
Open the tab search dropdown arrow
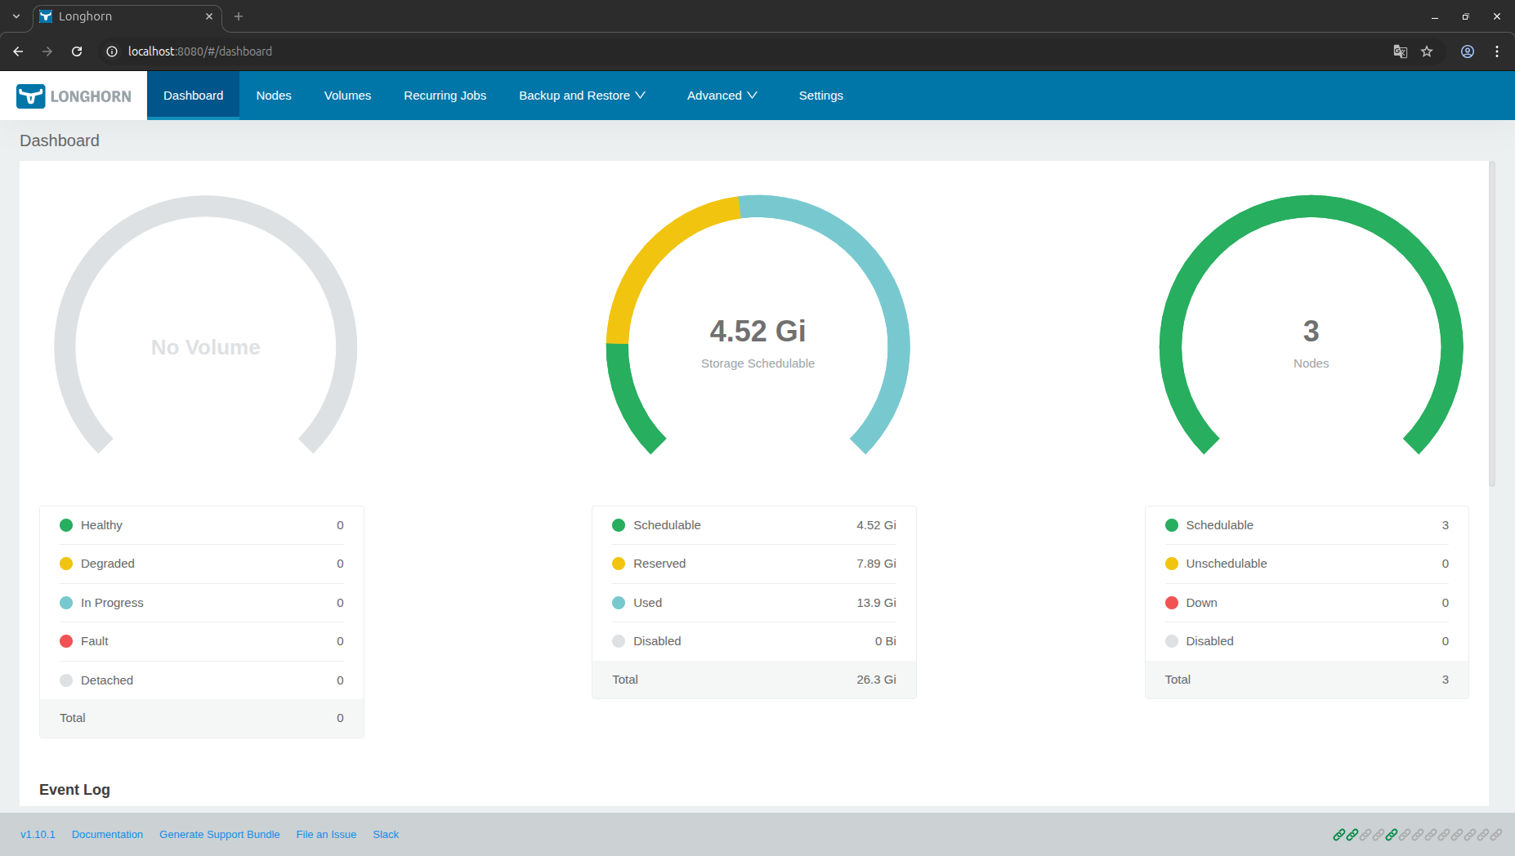16,16
